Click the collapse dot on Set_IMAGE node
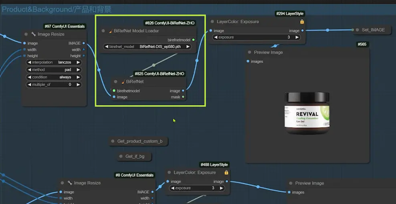 pos(358,30)
